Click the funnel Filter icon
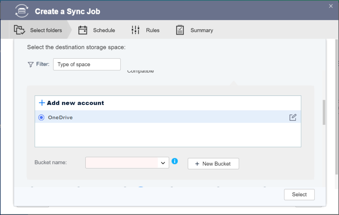 30,64
